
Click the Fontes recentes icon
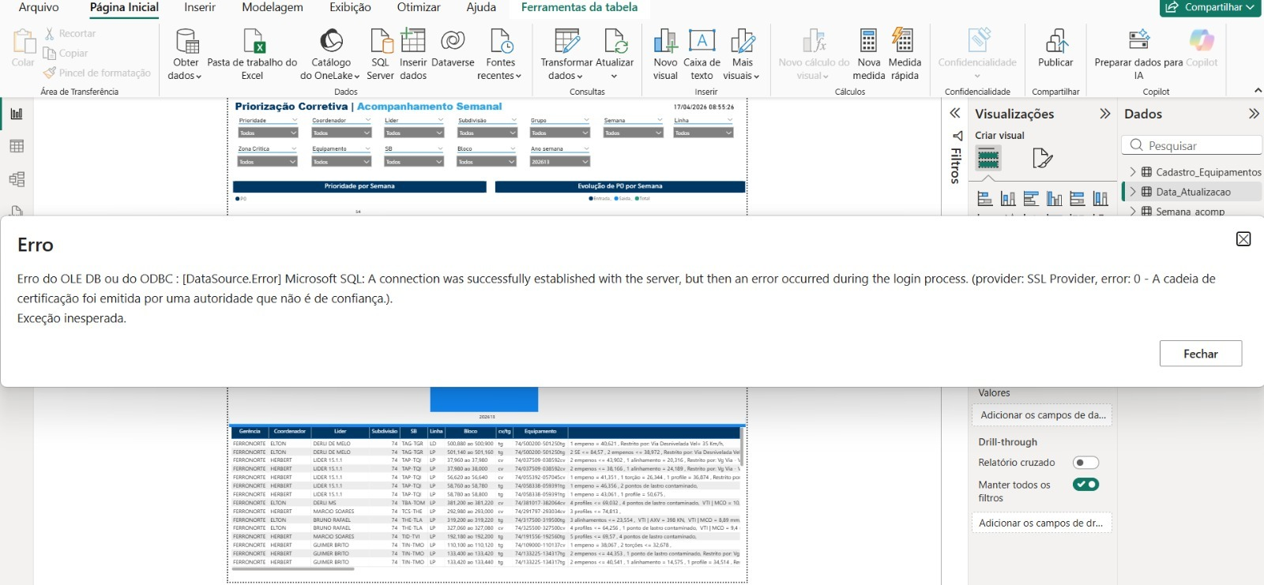(501, 41)
